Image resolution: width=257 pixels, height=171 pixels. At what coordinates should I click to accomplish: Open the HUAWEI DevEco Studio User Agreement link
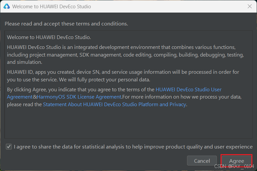pos(188,89)
